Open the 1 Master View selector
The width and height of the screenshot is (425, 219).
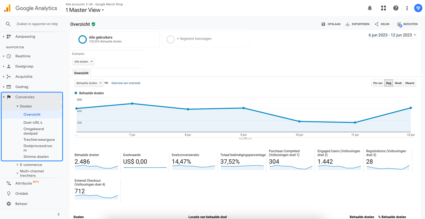click(85, 10)
